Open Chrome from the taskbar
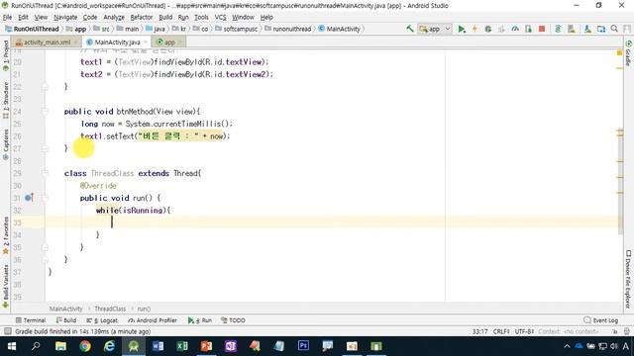This screenshot has height=356, width=634. tap(85, 346)
